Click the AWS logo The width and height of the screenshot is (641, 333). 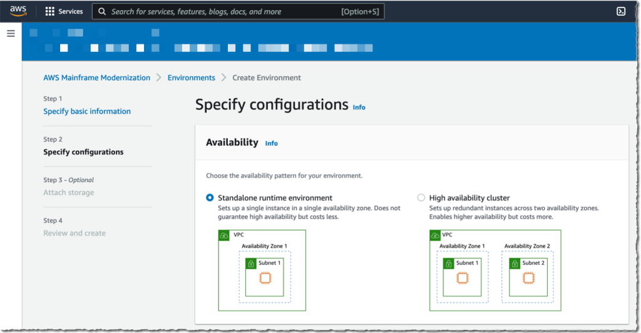(x=18, y=11)
